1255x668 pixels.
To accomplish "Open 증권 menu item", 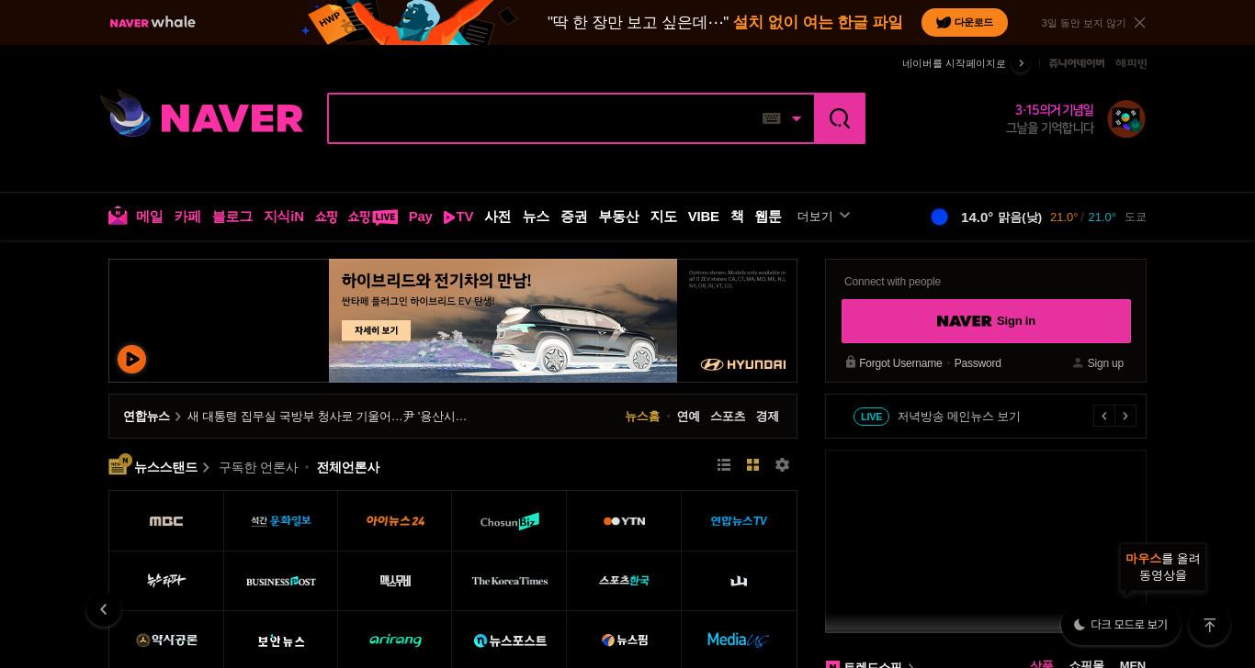I will tap(574, 217).
